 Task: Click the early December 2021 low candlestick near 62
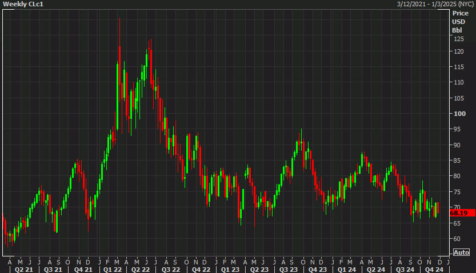(x=89, y=214)
